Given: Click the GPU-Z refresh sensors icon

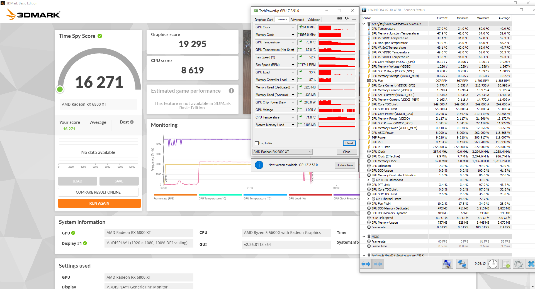Looking at the screenshot, I should point(347,18).
